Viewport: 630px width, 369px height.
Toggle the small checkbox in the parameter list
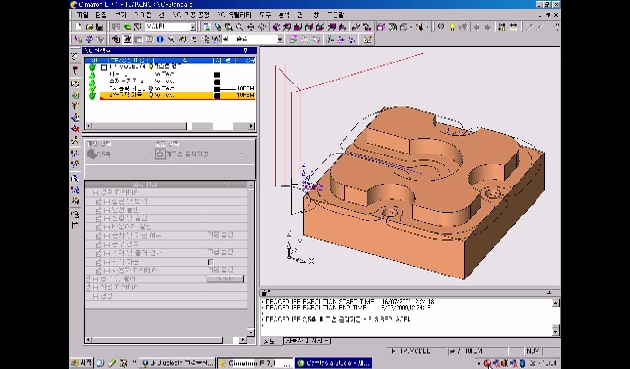tap(210, 262)
